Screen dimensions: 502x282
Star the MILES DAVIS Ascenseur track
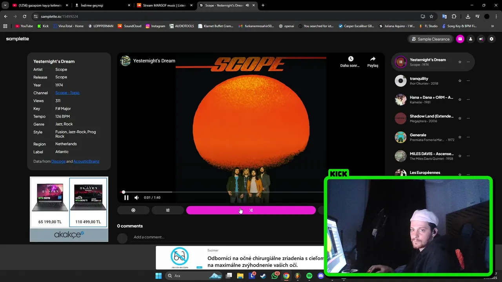(x=460, y=156)
